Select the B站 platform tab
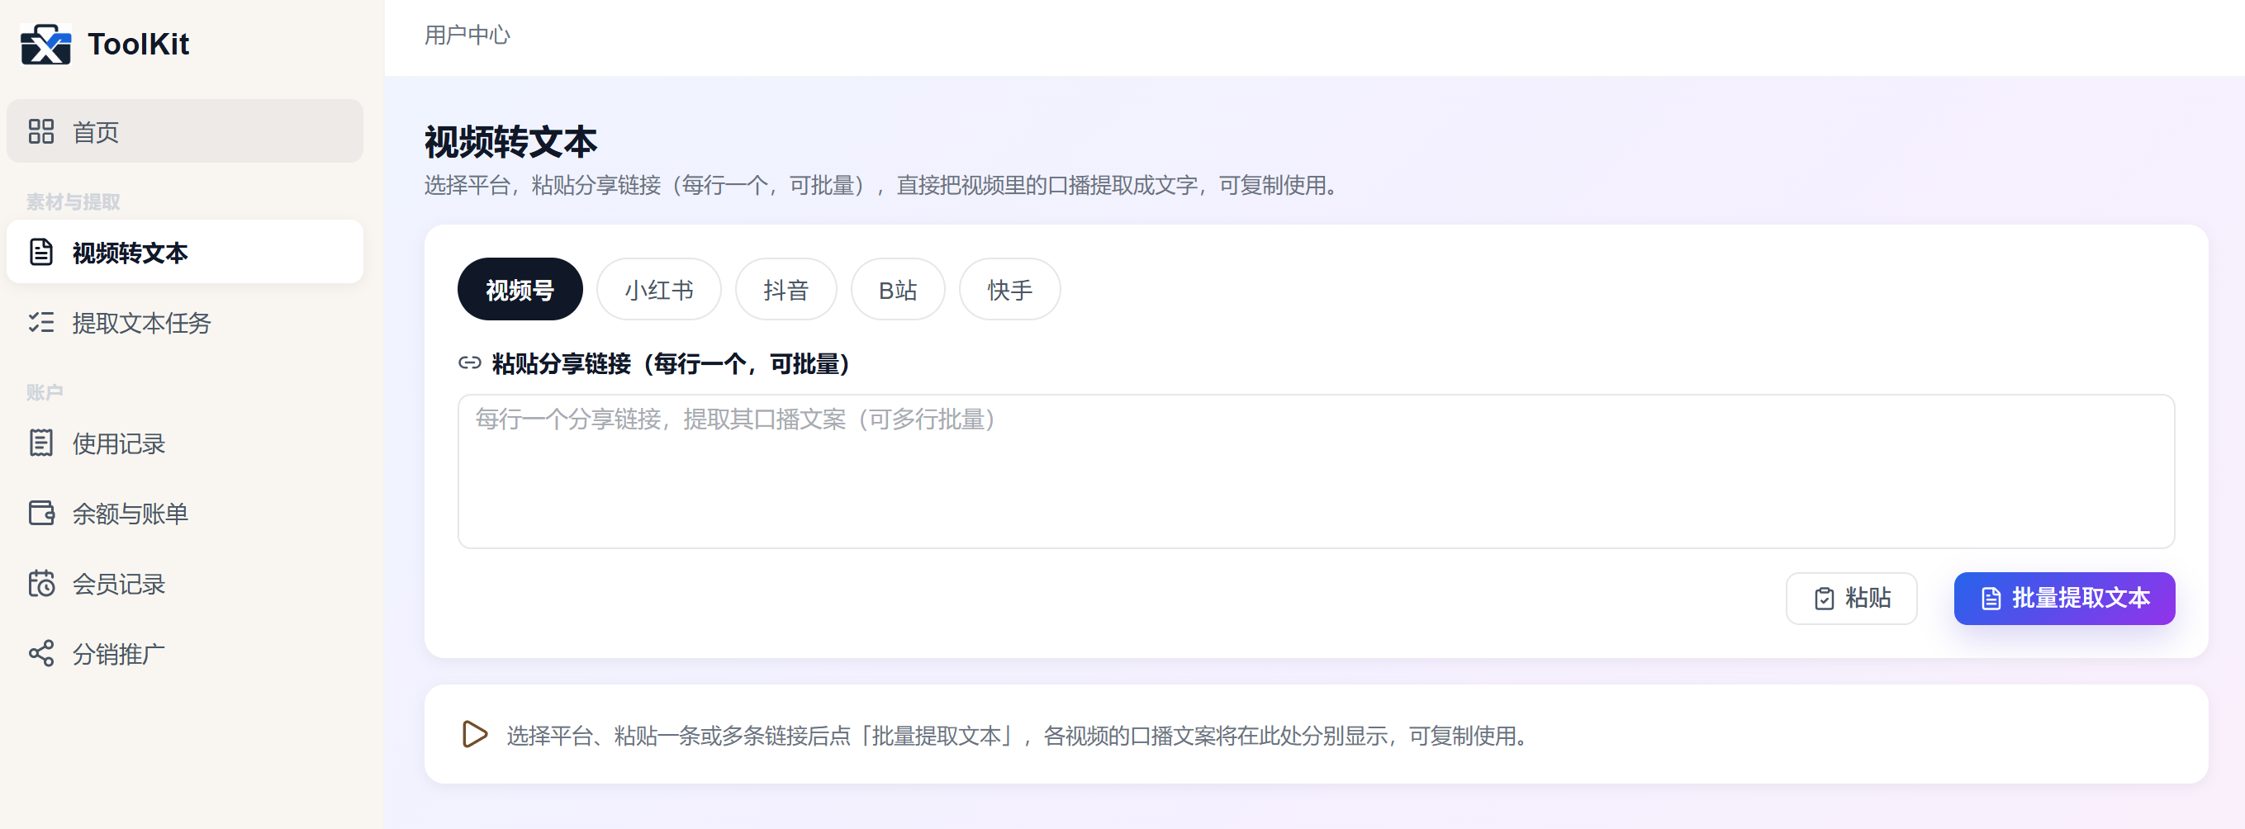This screenshot has height=829, width=2245. click(898, 289)
